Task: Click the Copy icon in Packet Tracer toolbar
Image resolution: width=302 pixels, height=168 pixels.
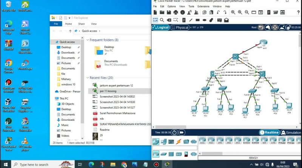Action: point(204,12)
